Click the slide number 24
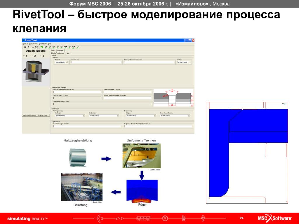 [x=241, y=218]
